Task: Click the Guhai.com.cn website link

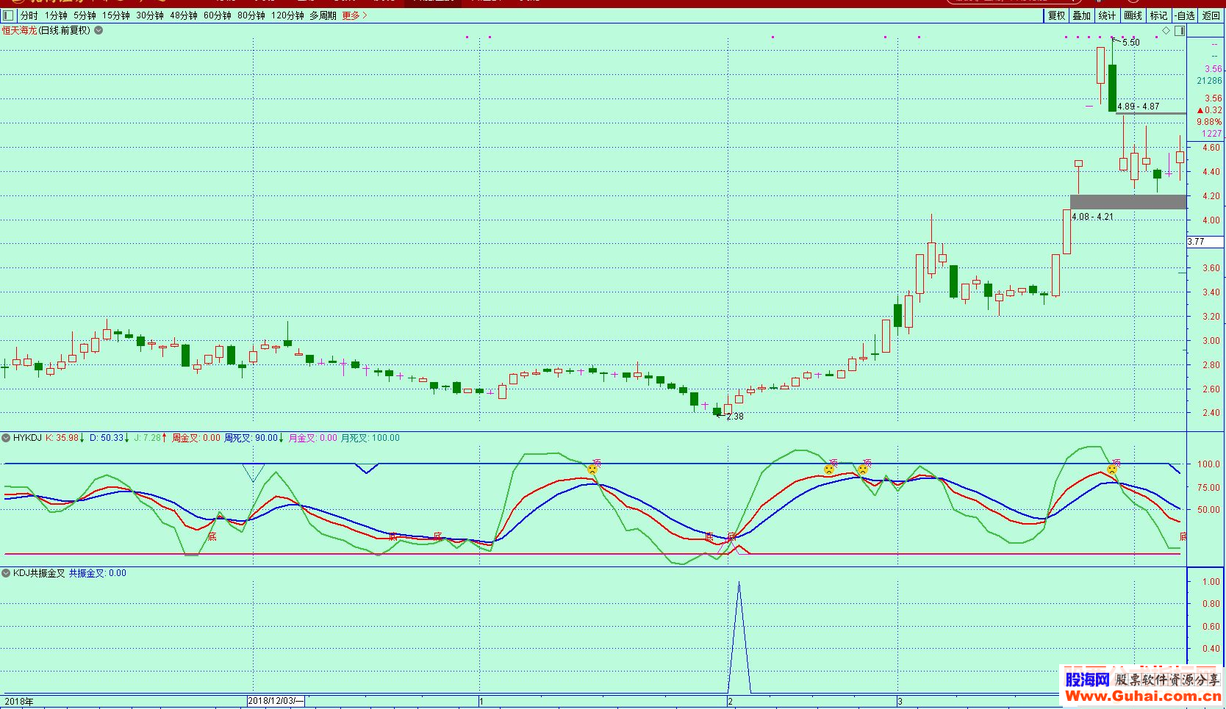Action: coord(1143,696)
